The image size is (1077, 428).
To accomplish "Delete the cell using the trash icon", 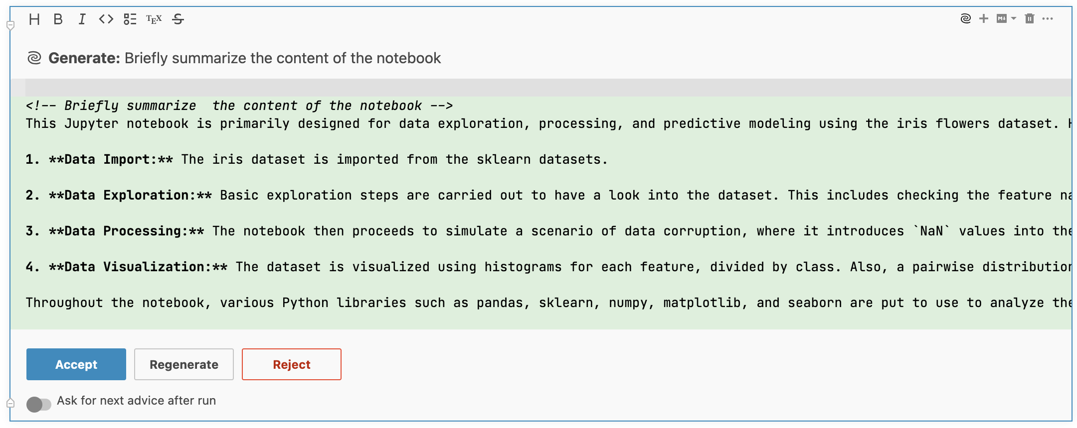I will (x=1030, y=18).
